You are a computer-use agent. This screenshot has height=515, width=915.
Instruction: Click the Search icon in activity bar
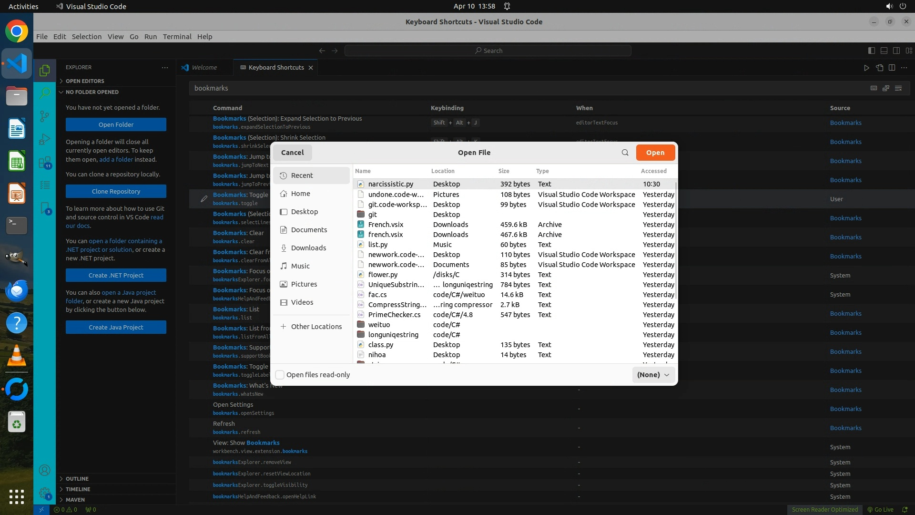[x=44, y=93]
